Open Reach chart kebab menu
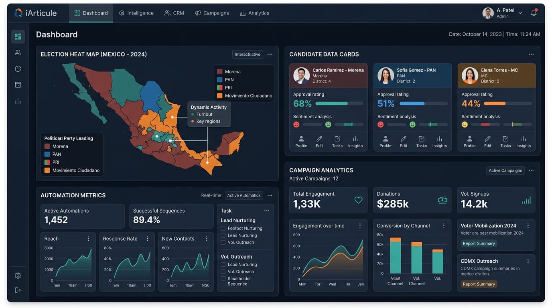 pyautogui.click(x=89, y=239)
